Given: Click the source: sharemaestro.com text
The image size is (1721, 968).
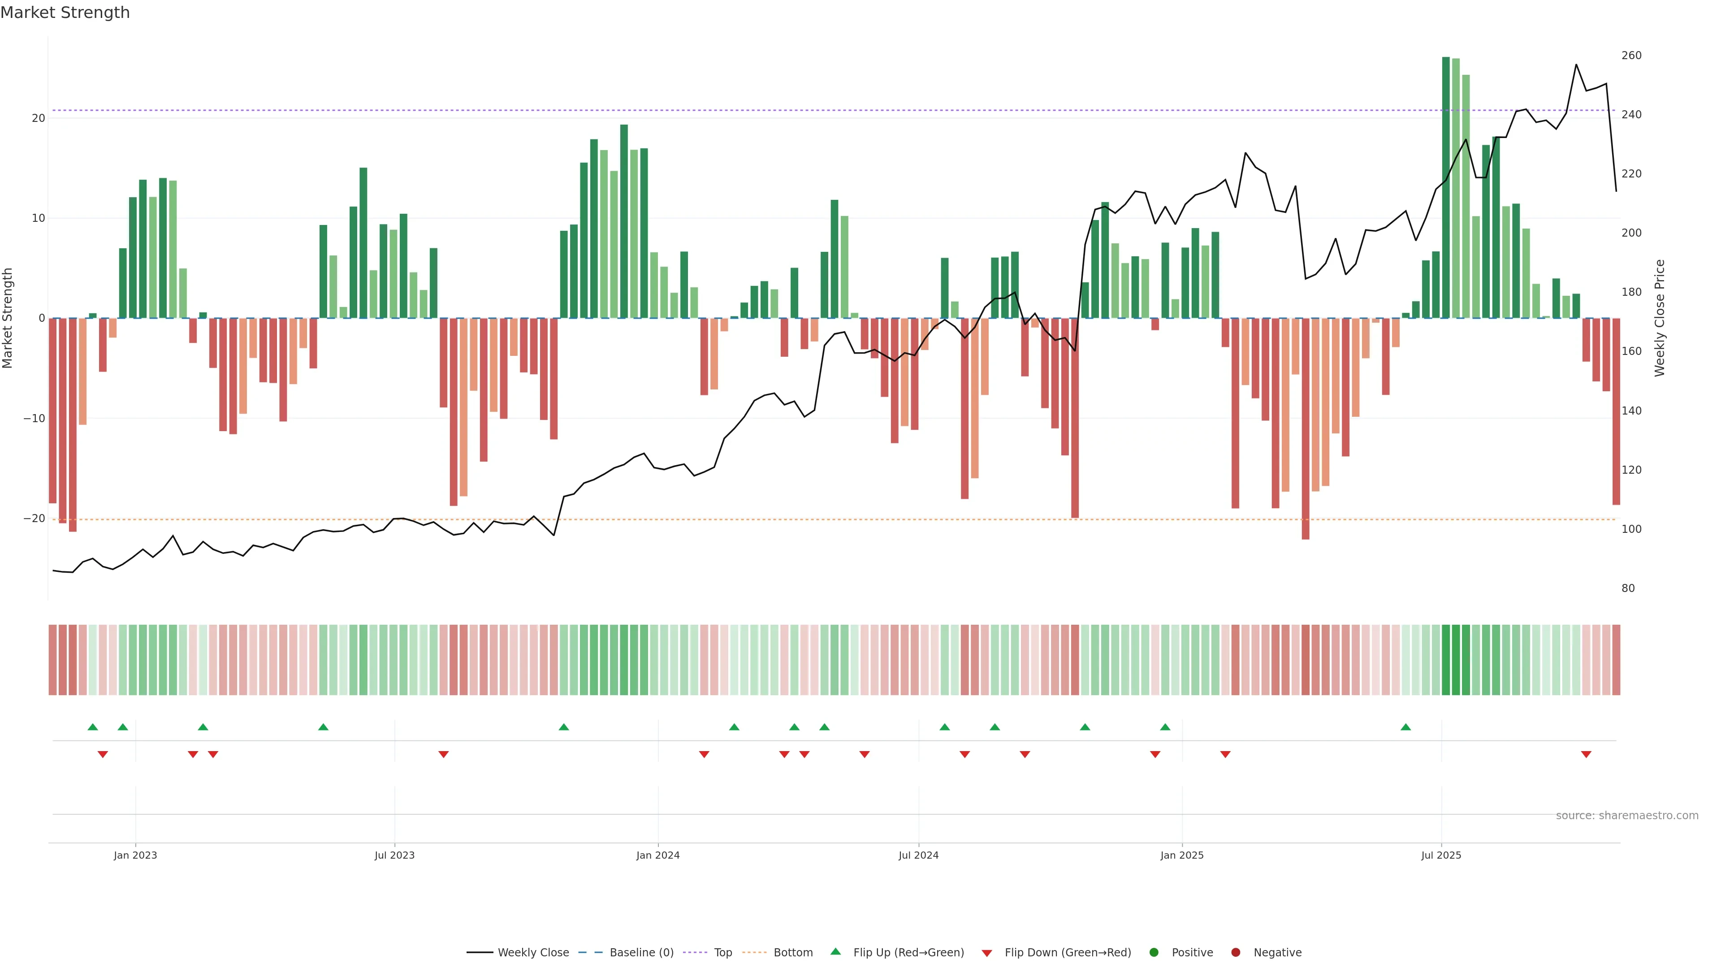Looking at the screenshot, I should point(1627,815).
